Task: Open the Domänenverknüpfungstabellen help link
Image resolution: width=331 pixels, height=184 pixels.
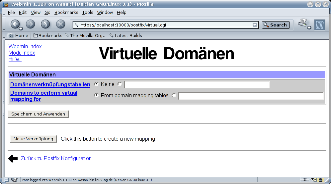Action: [50, 84]
